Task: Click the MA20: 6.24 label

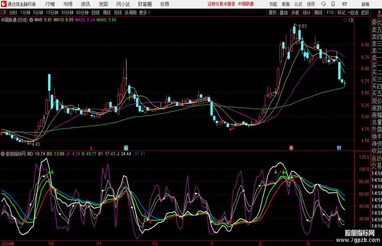Action: click(x=85, y=20)
